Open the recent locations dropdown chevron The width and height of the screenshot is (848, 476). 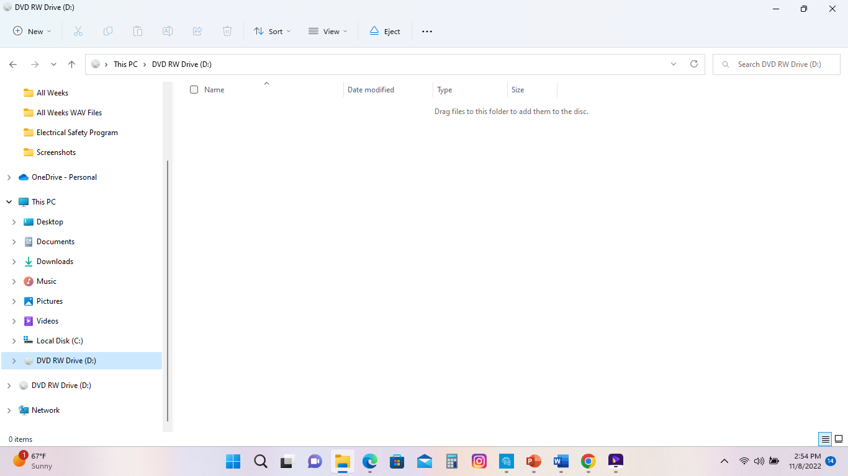pos(53,64)
